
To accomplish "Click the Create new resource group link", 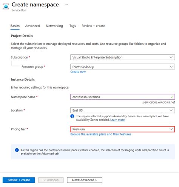I will pos(78,72).
